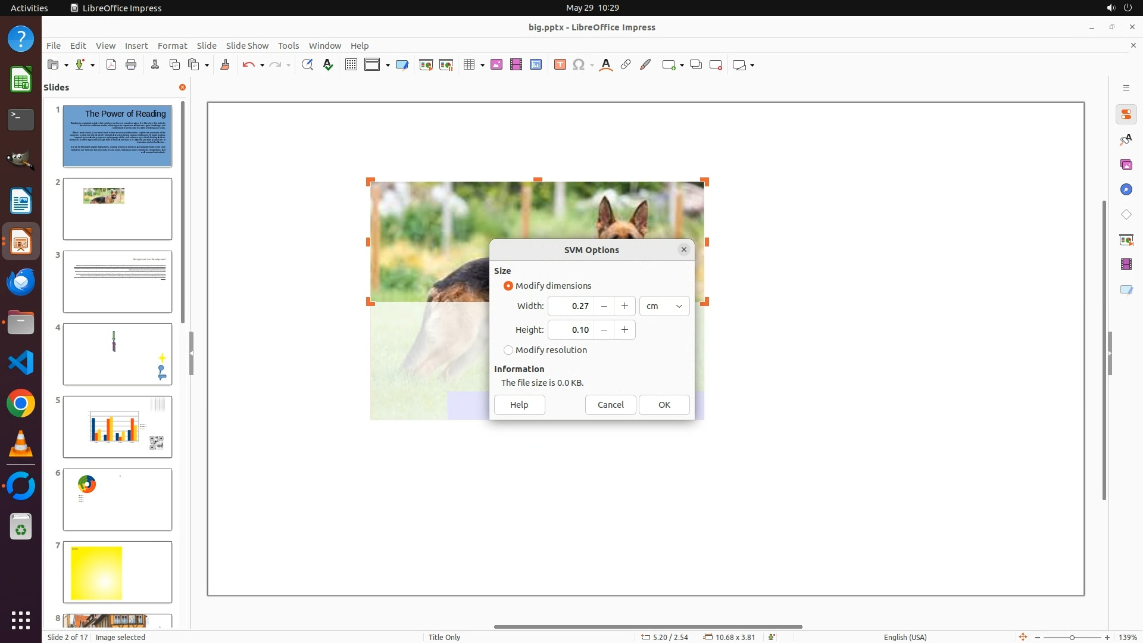Image resolution: width=1143 pixels, height=643 pixels.
Task: Click the Export as PDF toolbar icon
Action: point(111,65)
